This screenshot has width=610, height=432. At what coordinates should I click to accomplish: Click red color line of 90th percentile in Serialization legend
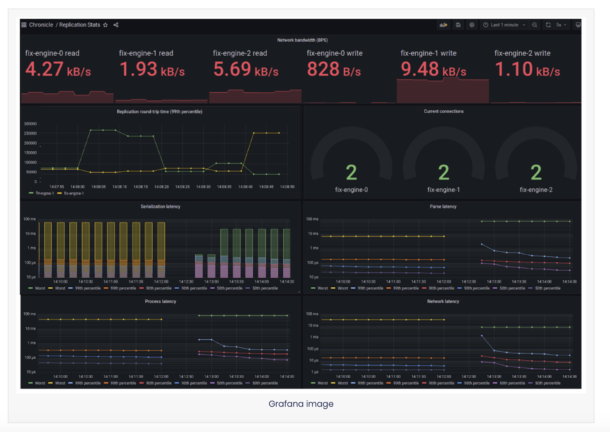pyautogui.click(x=141, y=288)
